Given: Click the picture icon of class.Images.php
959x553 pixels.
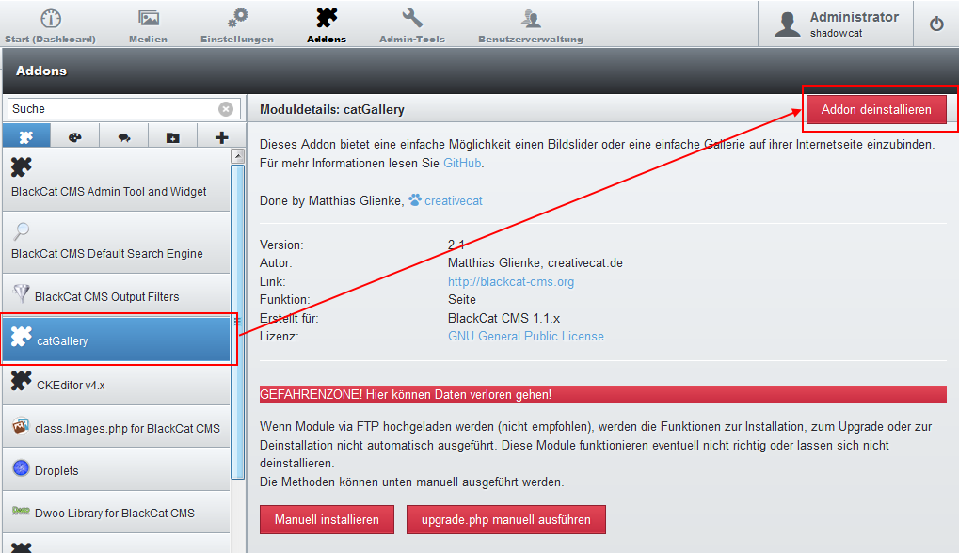Looking at the screenshot, I should (21, 425).
